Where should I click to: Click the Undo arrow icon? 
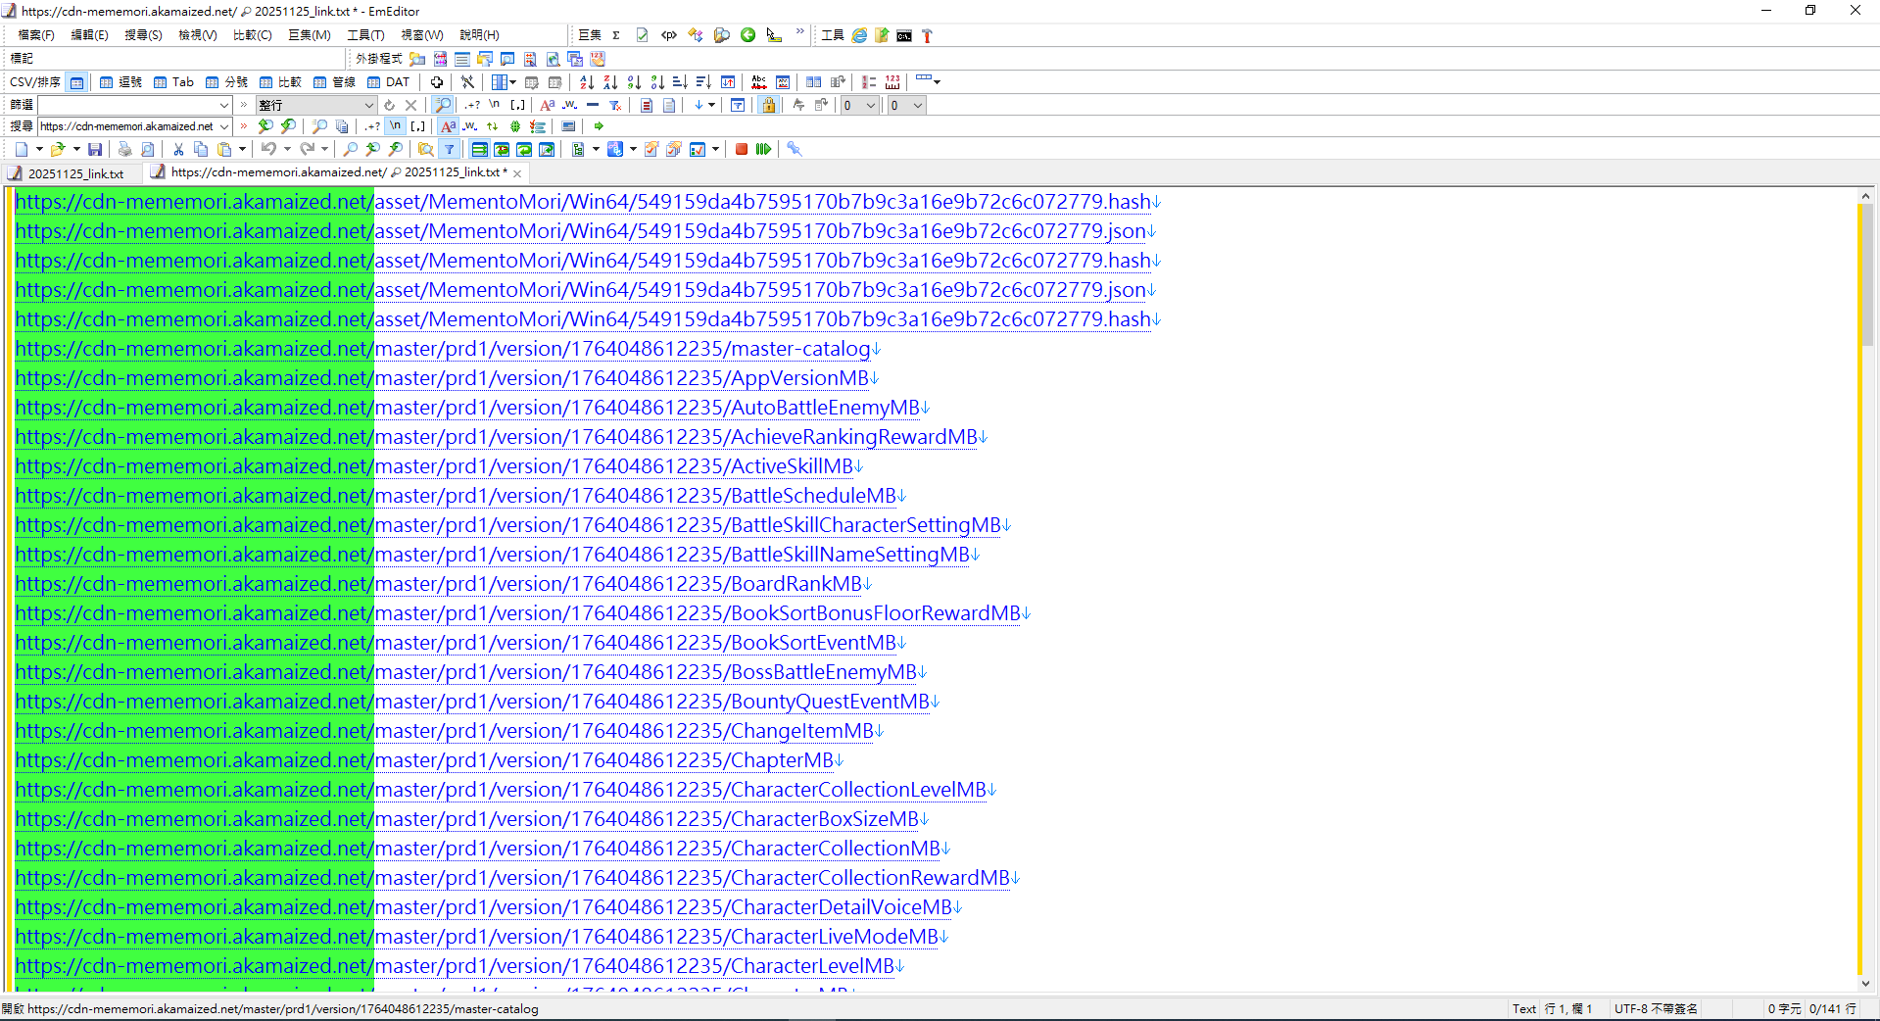[x=267, y=149]
